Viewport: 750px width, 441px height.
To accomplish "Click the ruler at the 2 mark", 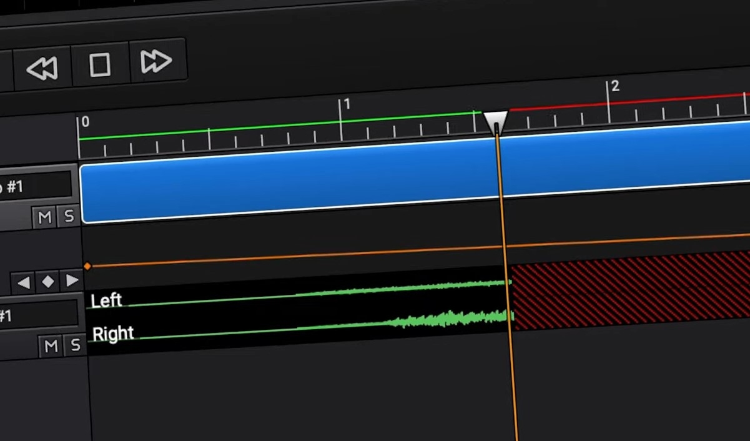I will (x=608, y=106).
